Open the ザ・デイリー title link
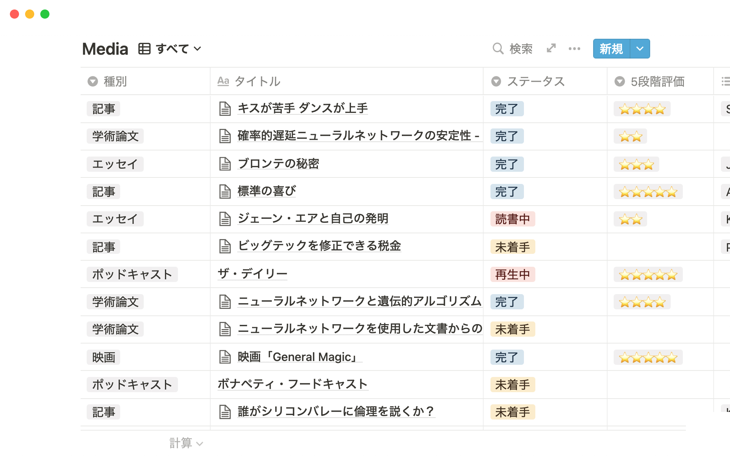 [252, 274]
